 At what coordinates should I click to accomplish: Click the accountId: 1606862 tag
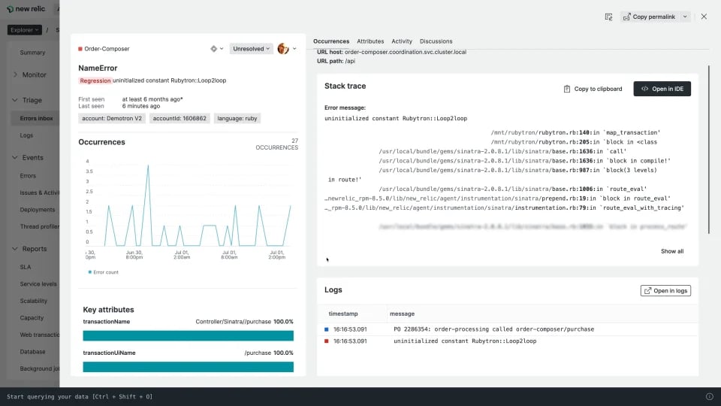pyautogui.click(x=179, y=118)
